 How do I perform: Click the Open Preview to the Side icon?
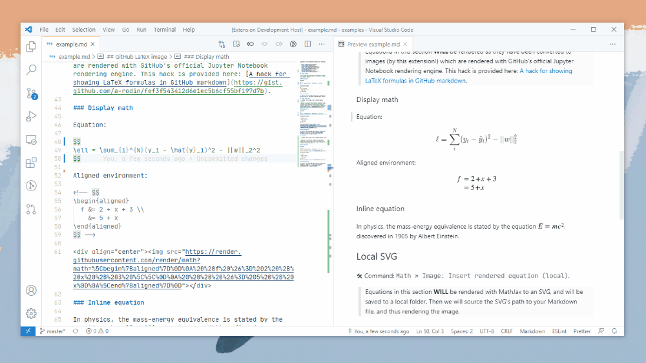tap(236, 44)
